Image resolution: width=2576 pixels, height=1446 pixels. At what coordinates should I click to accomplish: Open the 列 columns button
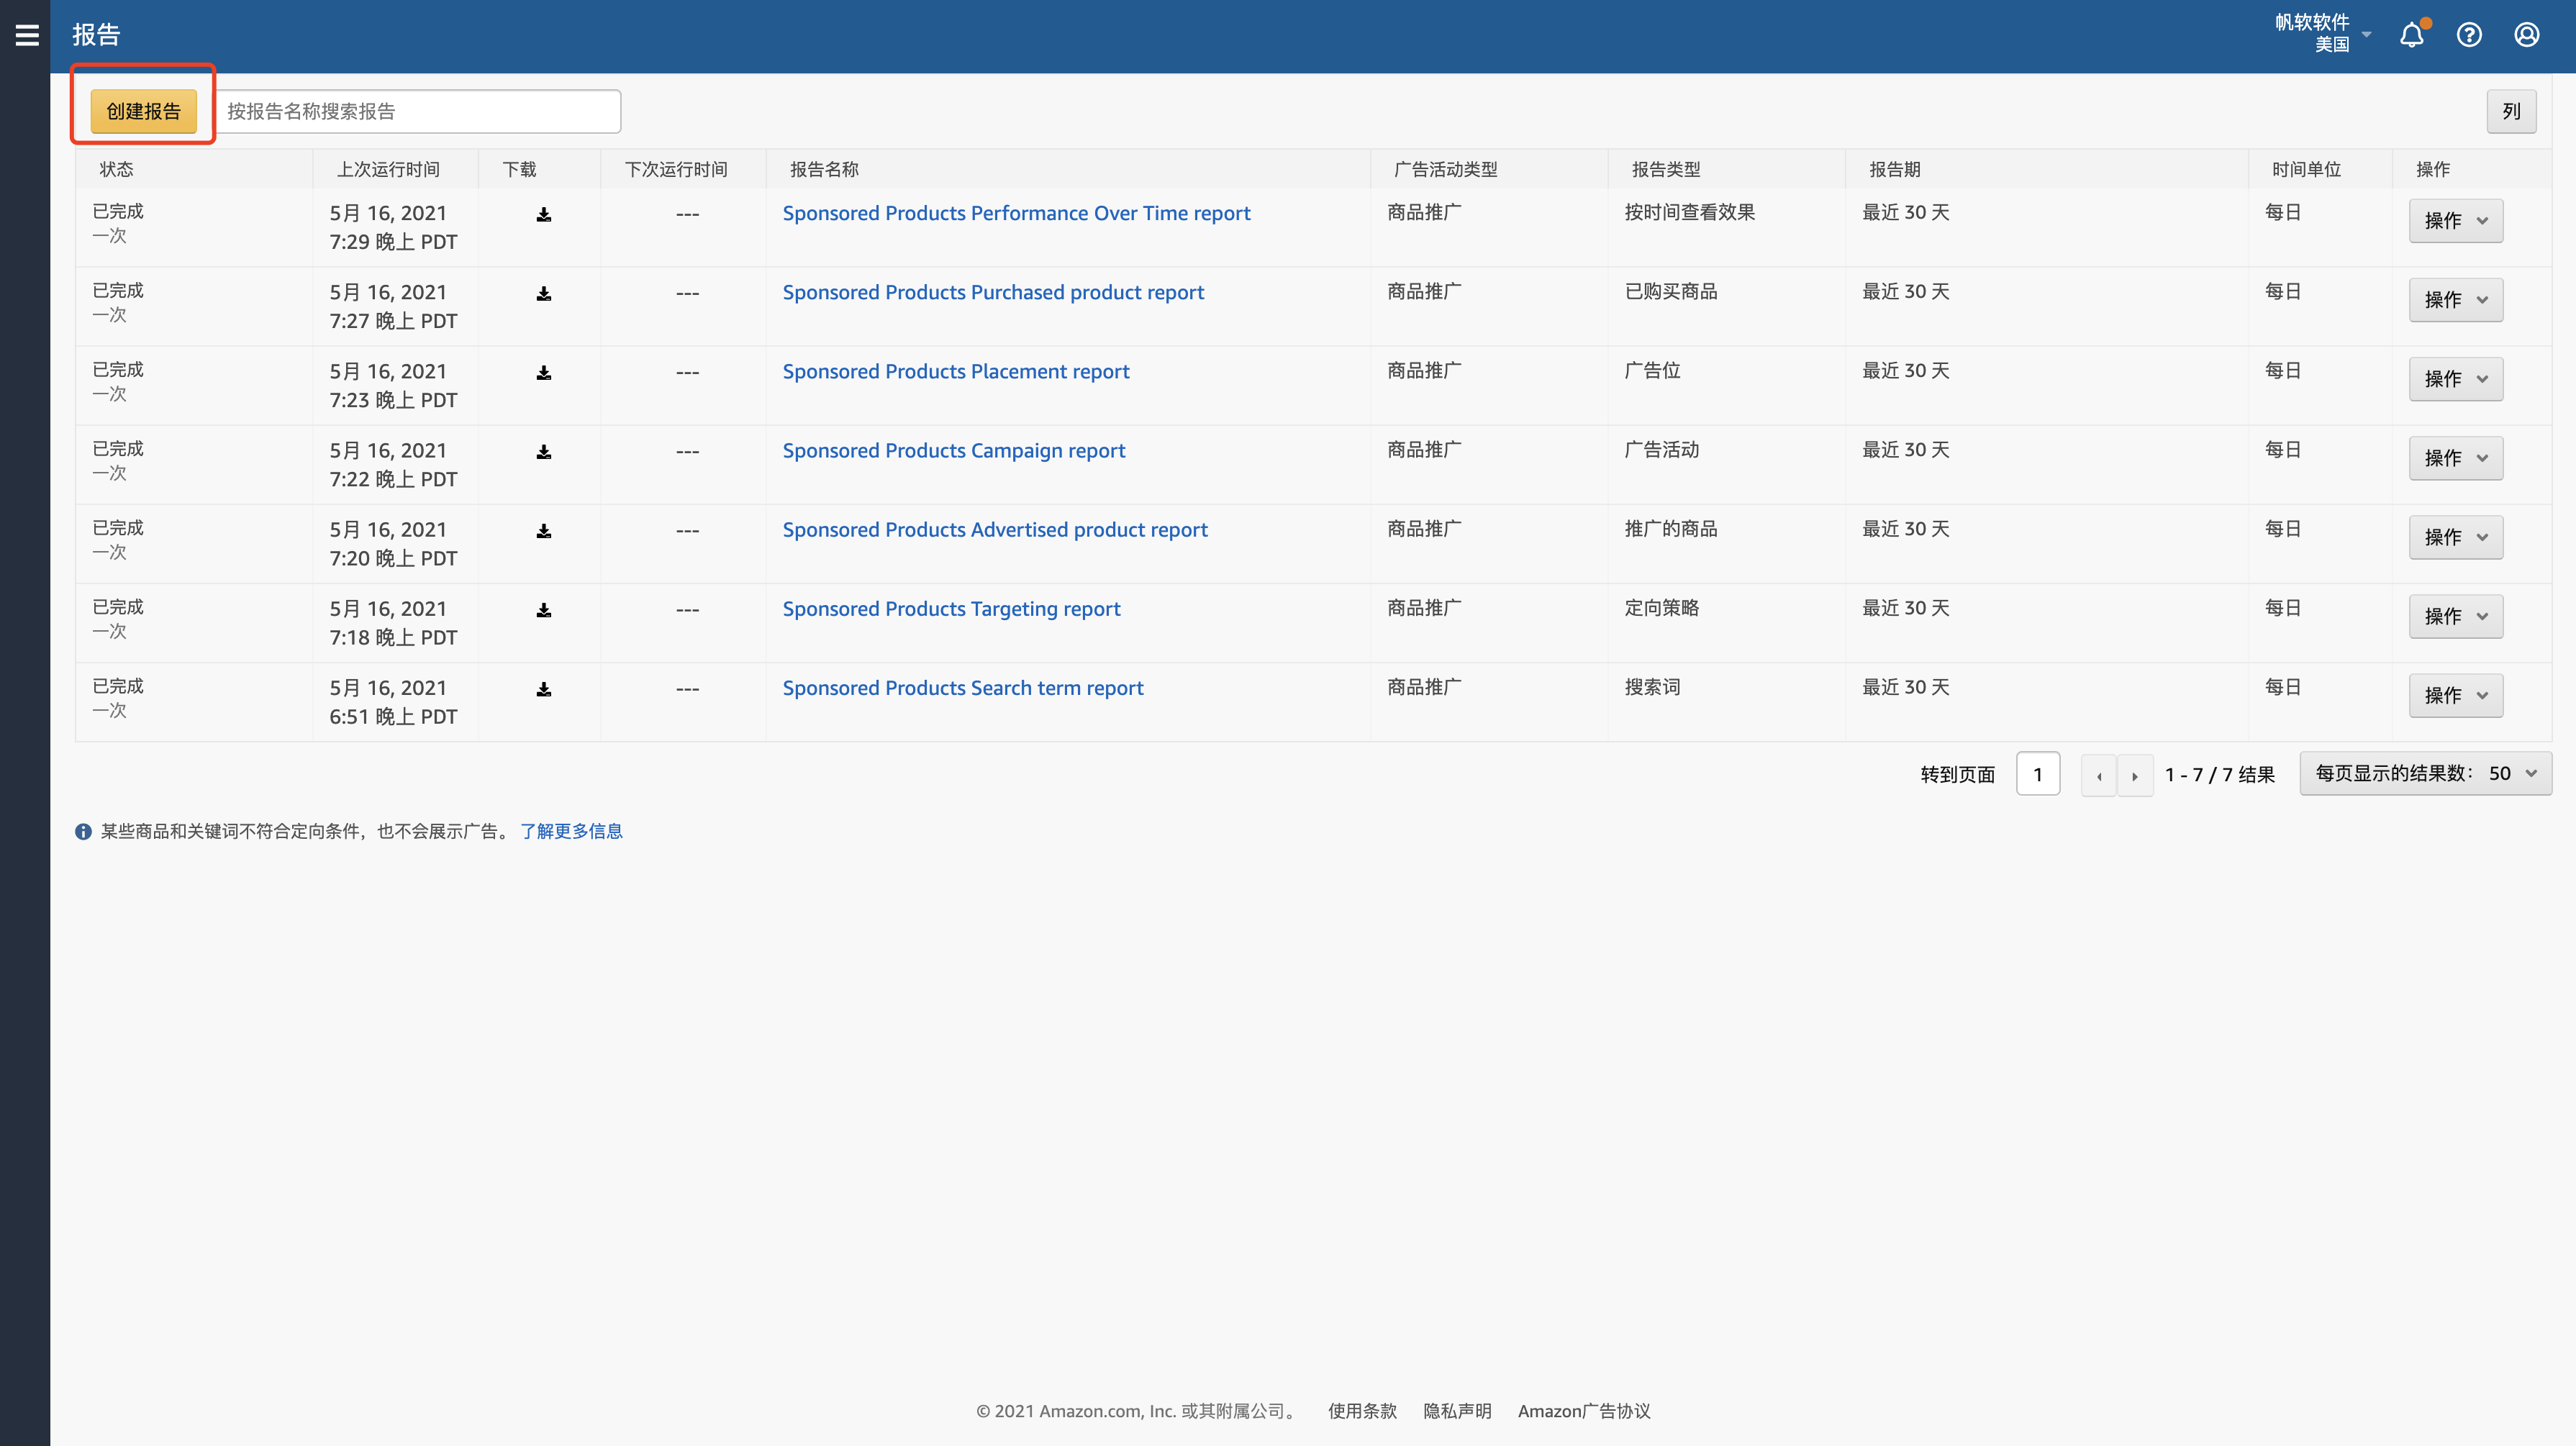click(2511, 111)
